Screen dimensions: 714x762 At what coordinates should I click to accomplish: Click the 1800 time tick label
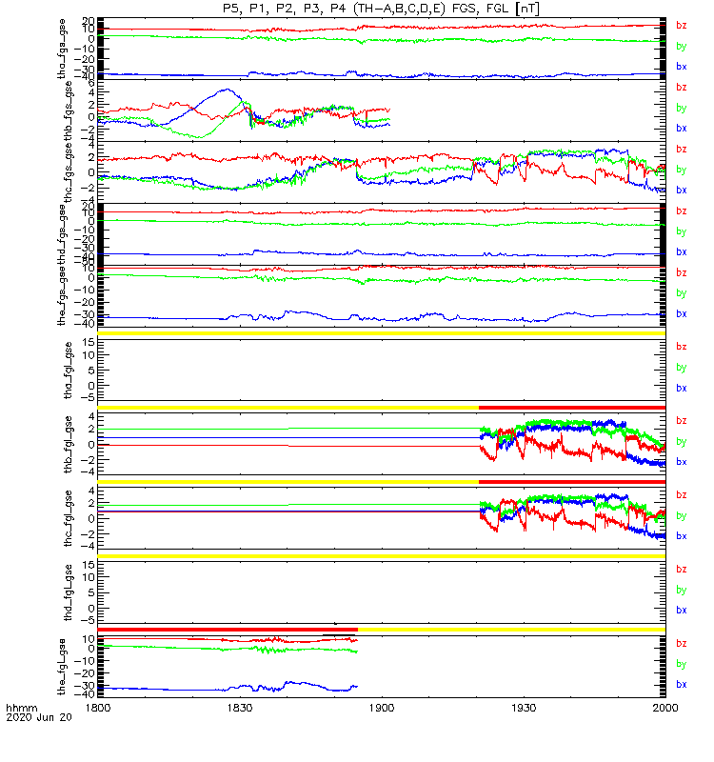pyautogui.click(x=98, y=708)
